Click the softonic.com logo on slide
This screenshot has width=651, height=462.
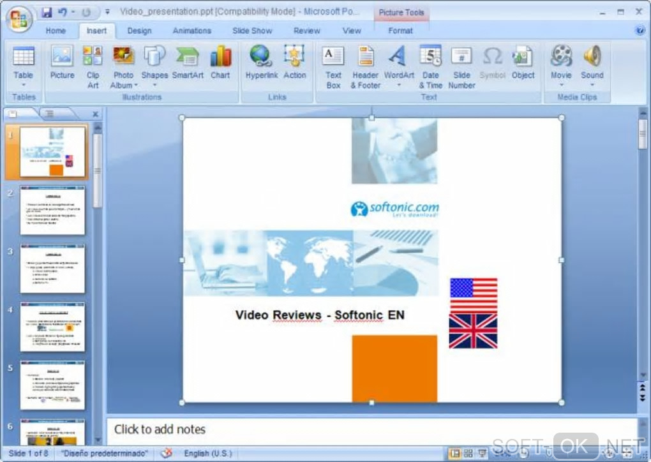pyautogui.click(x=394, y=209)
